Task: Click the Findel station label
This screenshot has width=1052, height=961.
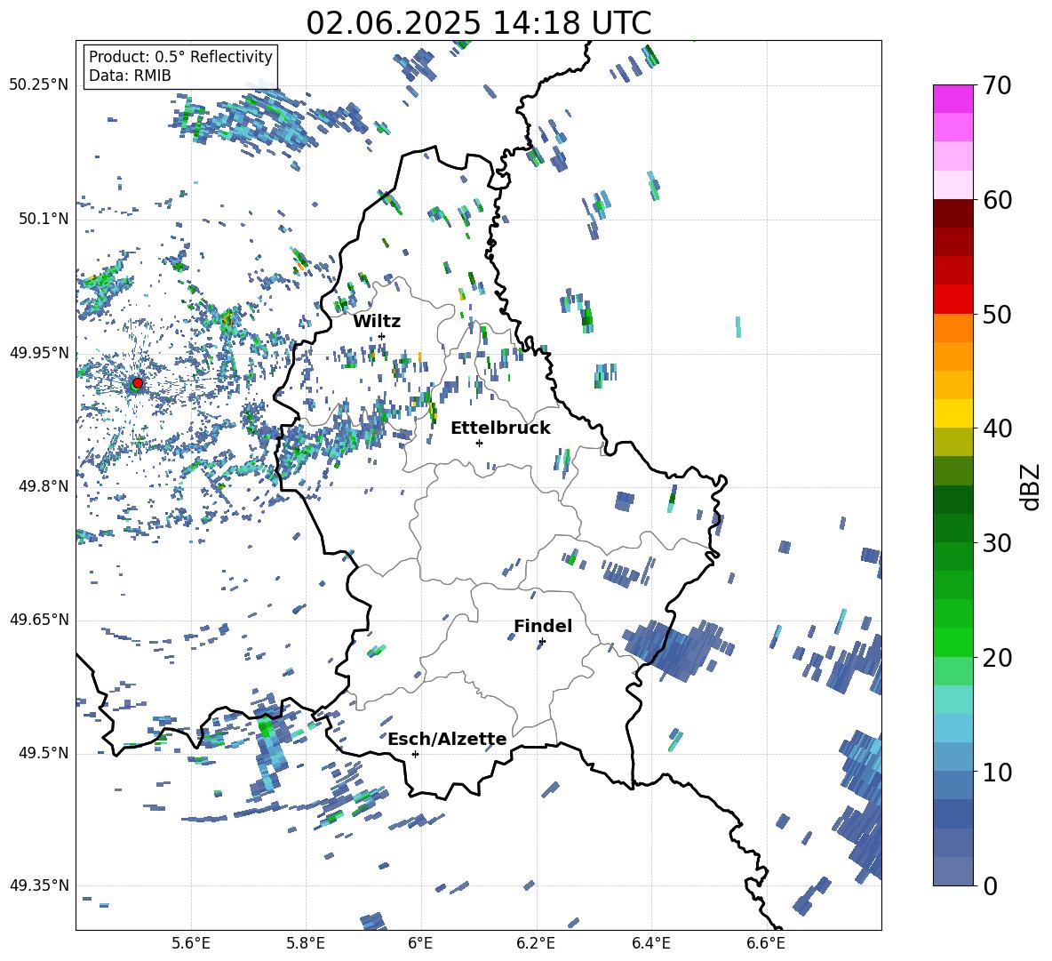Action: click(543, 626)
